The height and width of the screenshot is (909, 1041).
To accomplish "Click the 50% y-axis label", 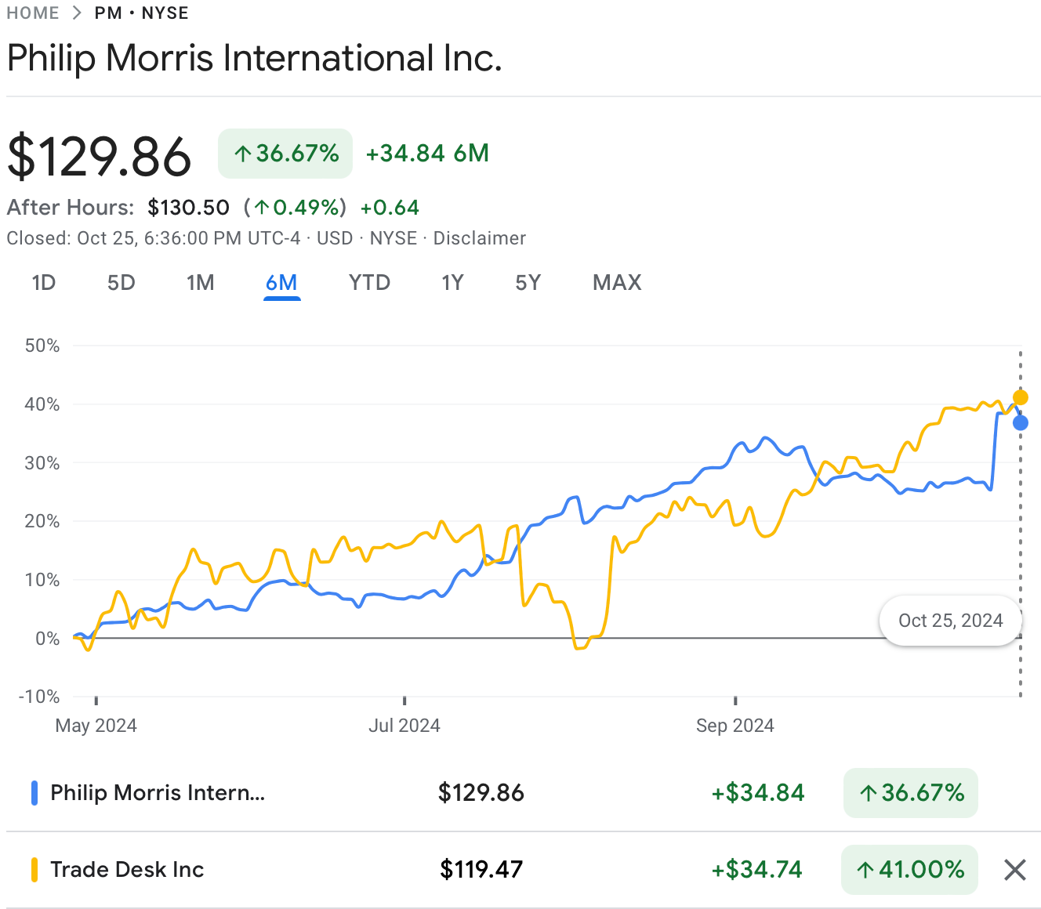I will tap(42, 346).
